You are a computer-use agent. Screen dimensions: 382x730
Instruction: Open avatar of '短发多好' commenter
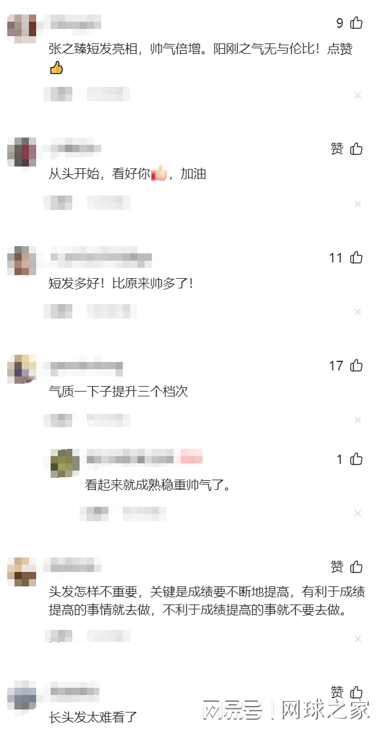[22, 261]
